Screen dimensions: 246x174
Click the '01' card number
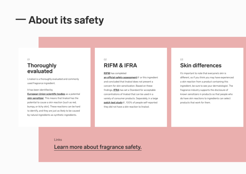tap(29, 59)
